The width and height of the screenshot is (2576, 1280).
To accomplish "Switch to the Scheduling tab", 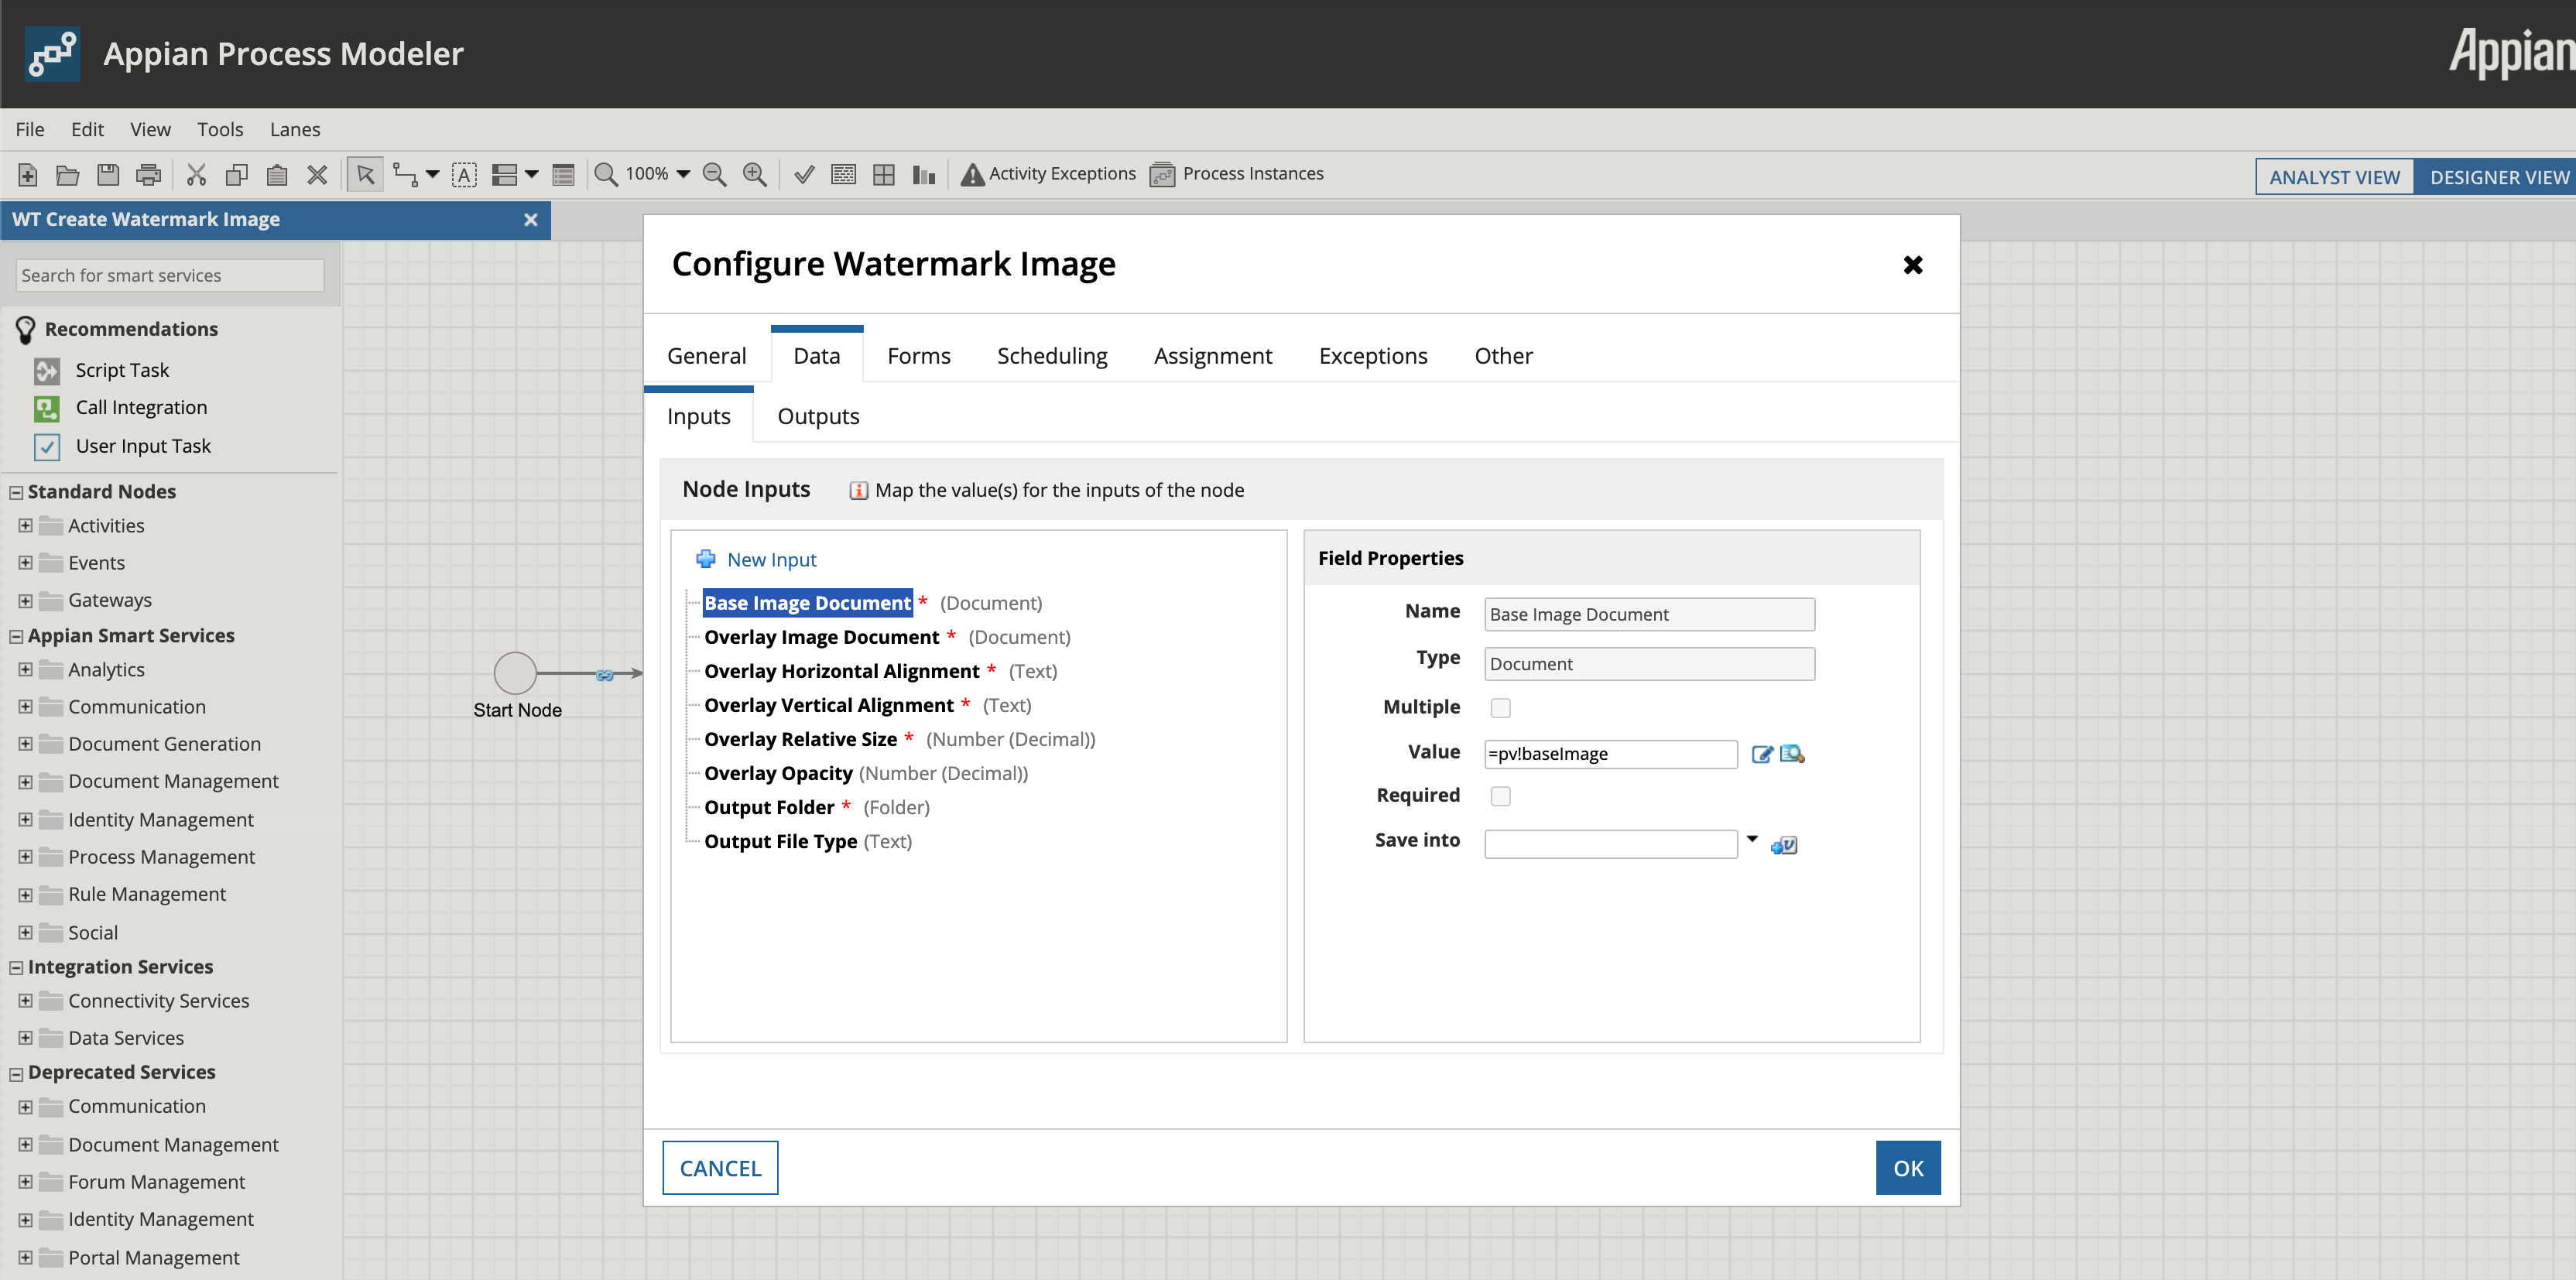I will pyautogui.click(x=1052, y=356).
